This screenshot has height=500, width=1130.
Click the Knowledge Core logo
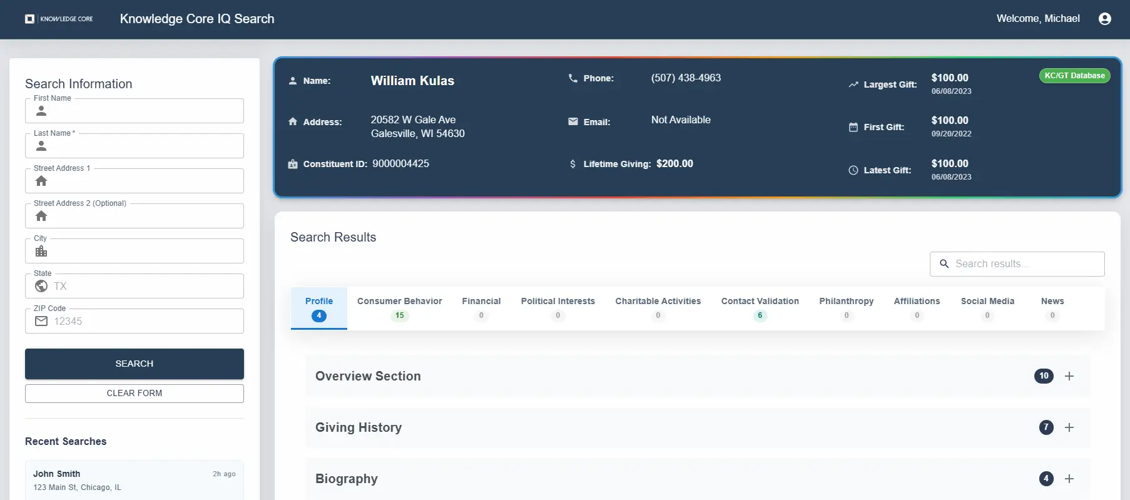coord(59,19)
